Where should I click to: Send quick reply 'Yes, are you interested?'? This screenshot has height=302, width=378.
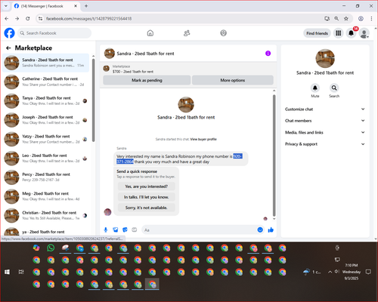tap(146, 186)
